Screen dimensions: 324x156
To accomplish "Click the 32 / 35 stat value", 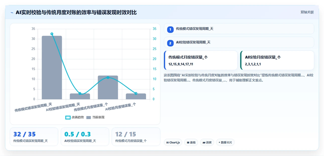I will 25,134.
